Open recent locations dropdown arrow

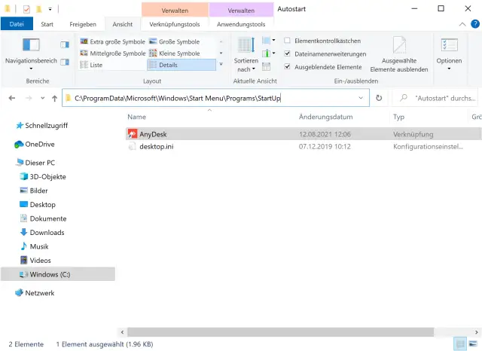(42, 98)
